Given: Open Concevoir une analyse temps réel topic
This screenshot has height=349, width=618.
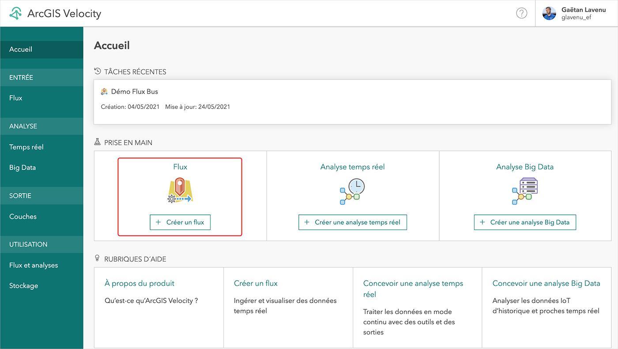Looking at the screenshot, I should pyautogui.click(x=413, y=289).
